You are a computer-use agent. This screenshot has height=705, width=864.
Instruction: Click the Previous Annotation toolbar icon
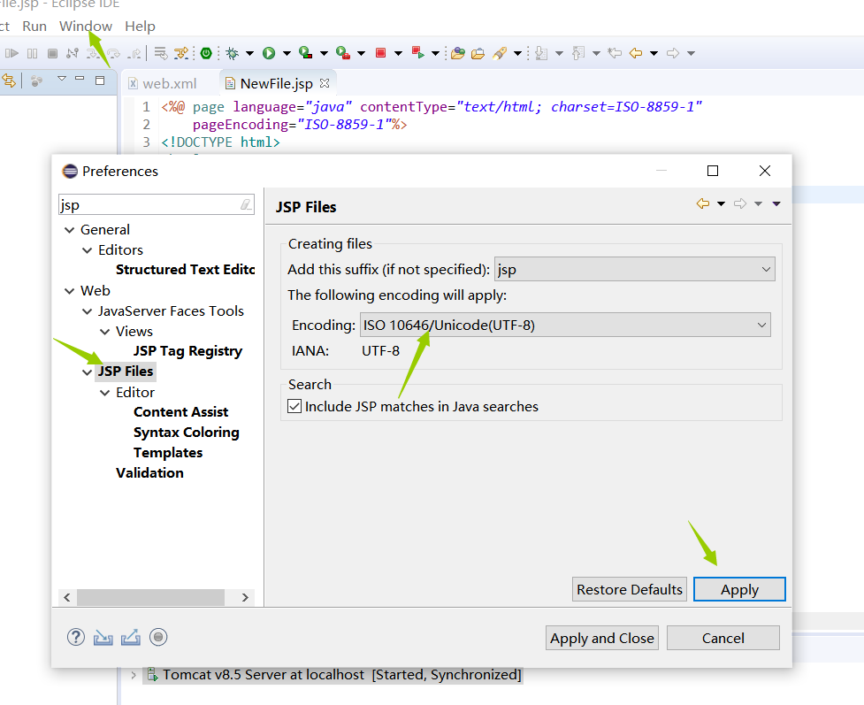pyautogui.click(x=578, y=53)
